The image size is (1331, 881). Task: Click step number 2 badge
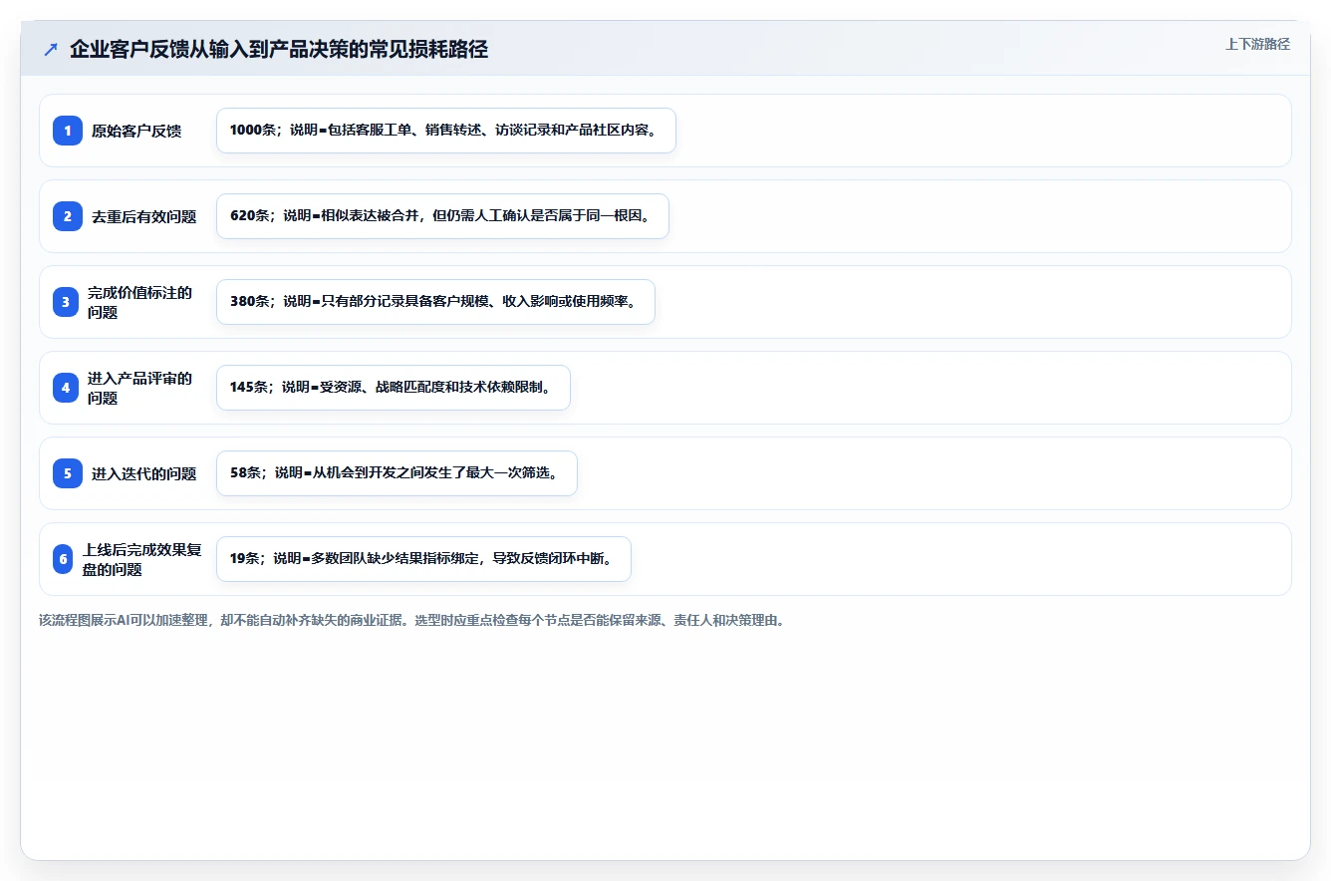(x=68, y=216)
